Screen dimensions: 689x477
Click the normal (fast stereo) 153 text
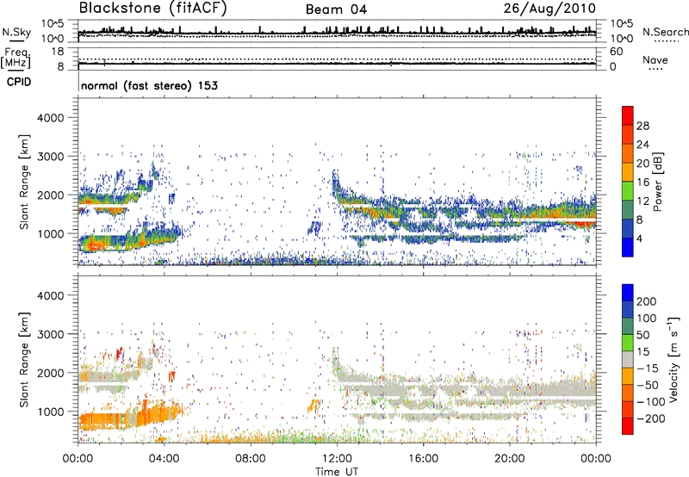click(149, 85)
